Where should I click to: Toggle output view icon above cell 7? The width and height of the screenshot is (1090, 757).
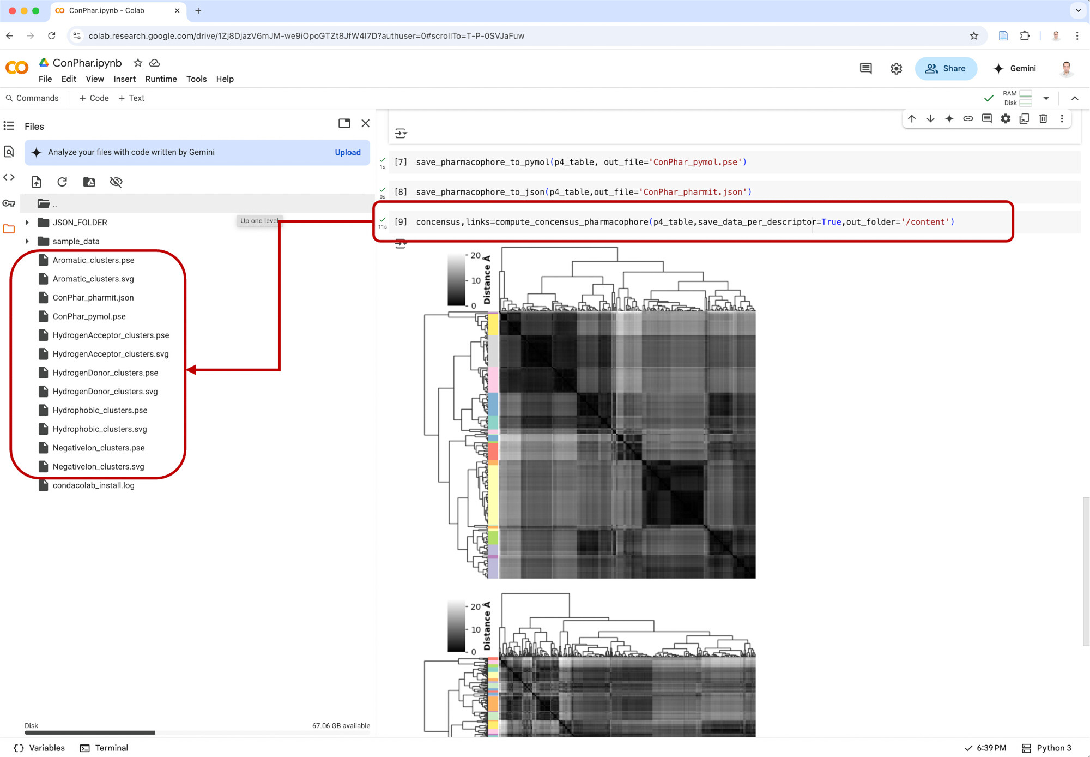[x=401, y=133]
